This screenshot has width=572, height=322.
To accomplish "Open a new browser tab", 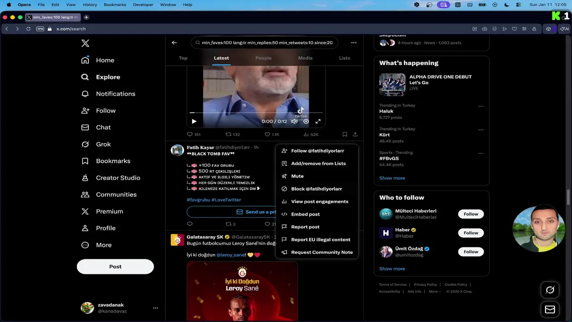I will pos(86,17).
